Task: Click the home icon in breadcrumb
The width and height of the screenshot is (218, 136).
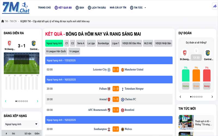Action: click(x=2, y=21)
